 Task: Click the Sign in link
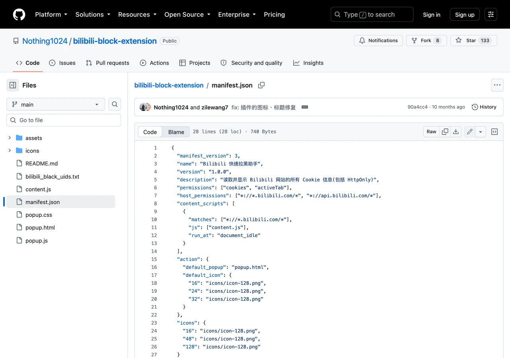click(432, 14)
